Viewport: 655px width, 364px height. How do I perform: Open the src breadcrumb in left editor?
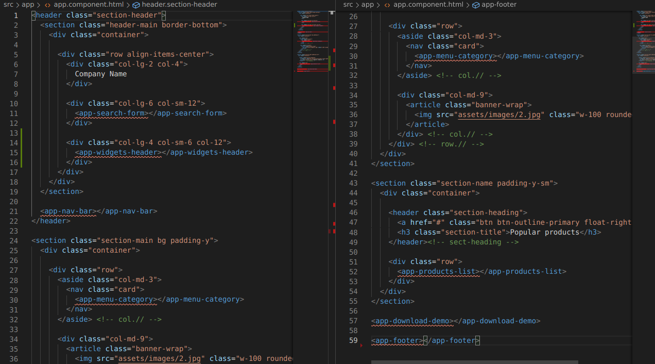(x=8, y=5)
